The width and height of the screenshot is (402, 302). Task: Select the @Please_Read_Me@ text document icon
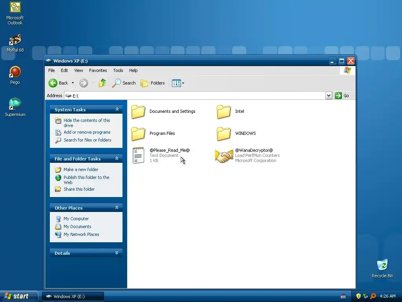(139, 155)
